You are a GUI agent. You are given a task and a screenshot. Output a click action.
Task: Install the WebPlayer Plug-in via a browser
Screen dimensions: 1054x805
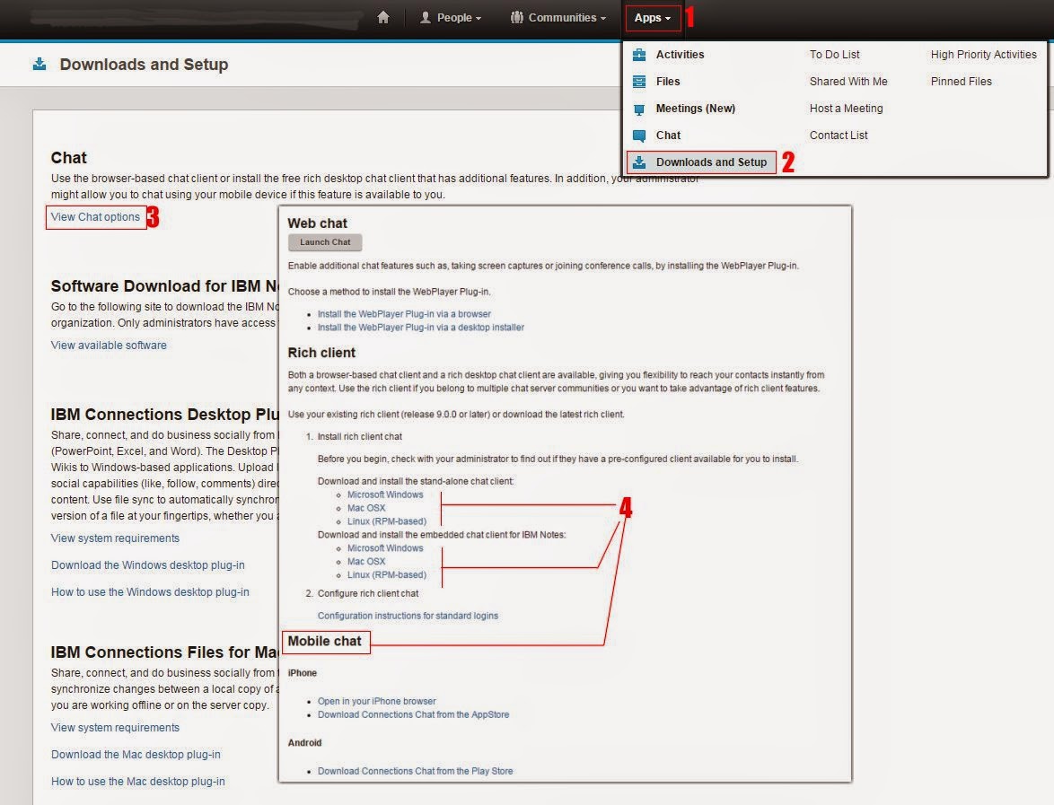(x=404, y=314)
